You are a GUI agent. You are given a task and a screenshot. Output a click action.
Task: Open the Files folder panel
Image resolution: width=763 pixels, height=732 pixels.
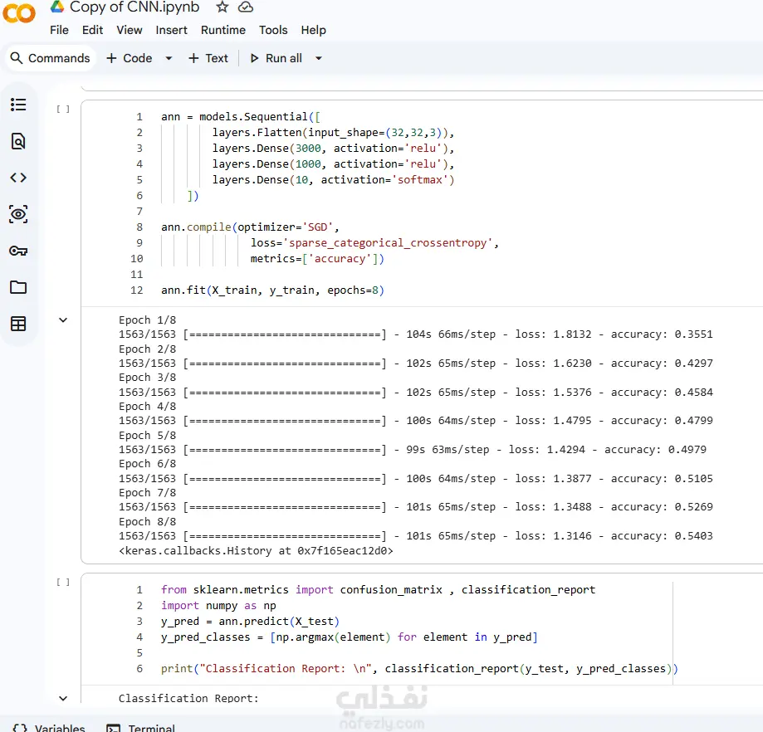18,287
